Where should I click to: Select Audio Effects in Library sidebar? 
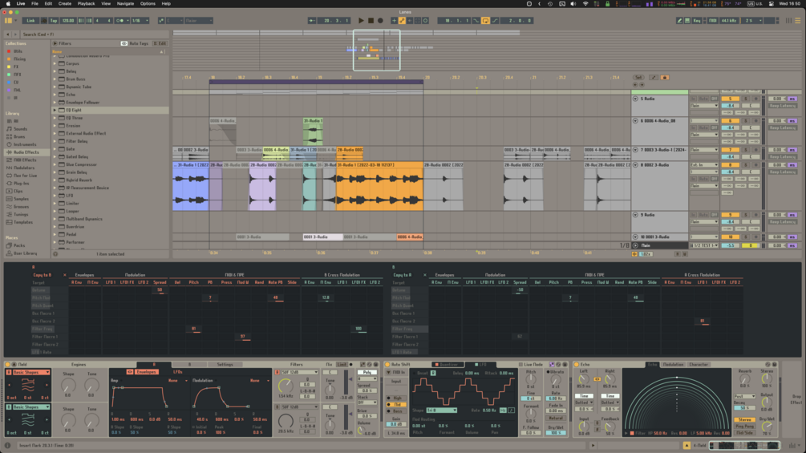[x=26, y=152]
